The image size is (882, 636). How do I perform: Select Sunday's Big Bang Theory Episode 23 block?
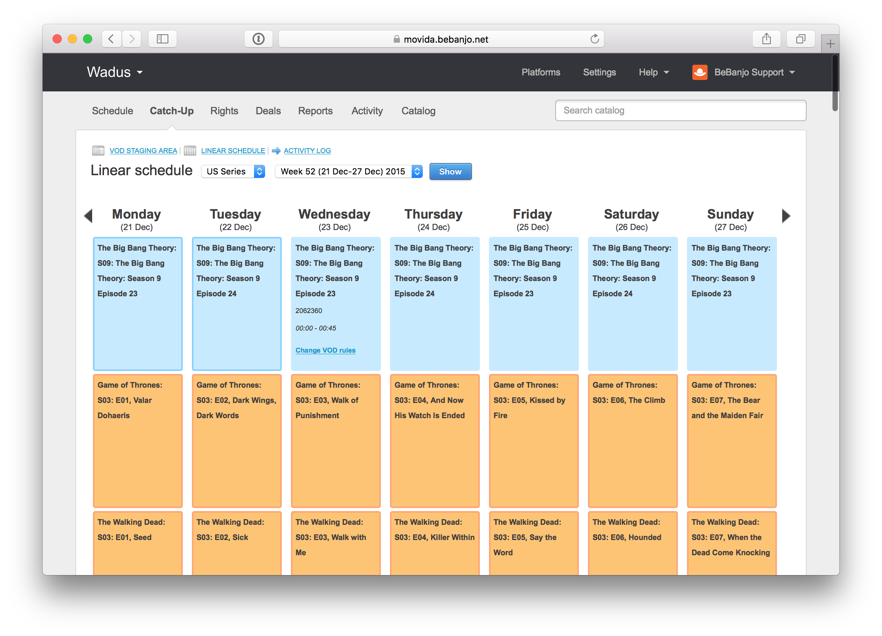732,304
